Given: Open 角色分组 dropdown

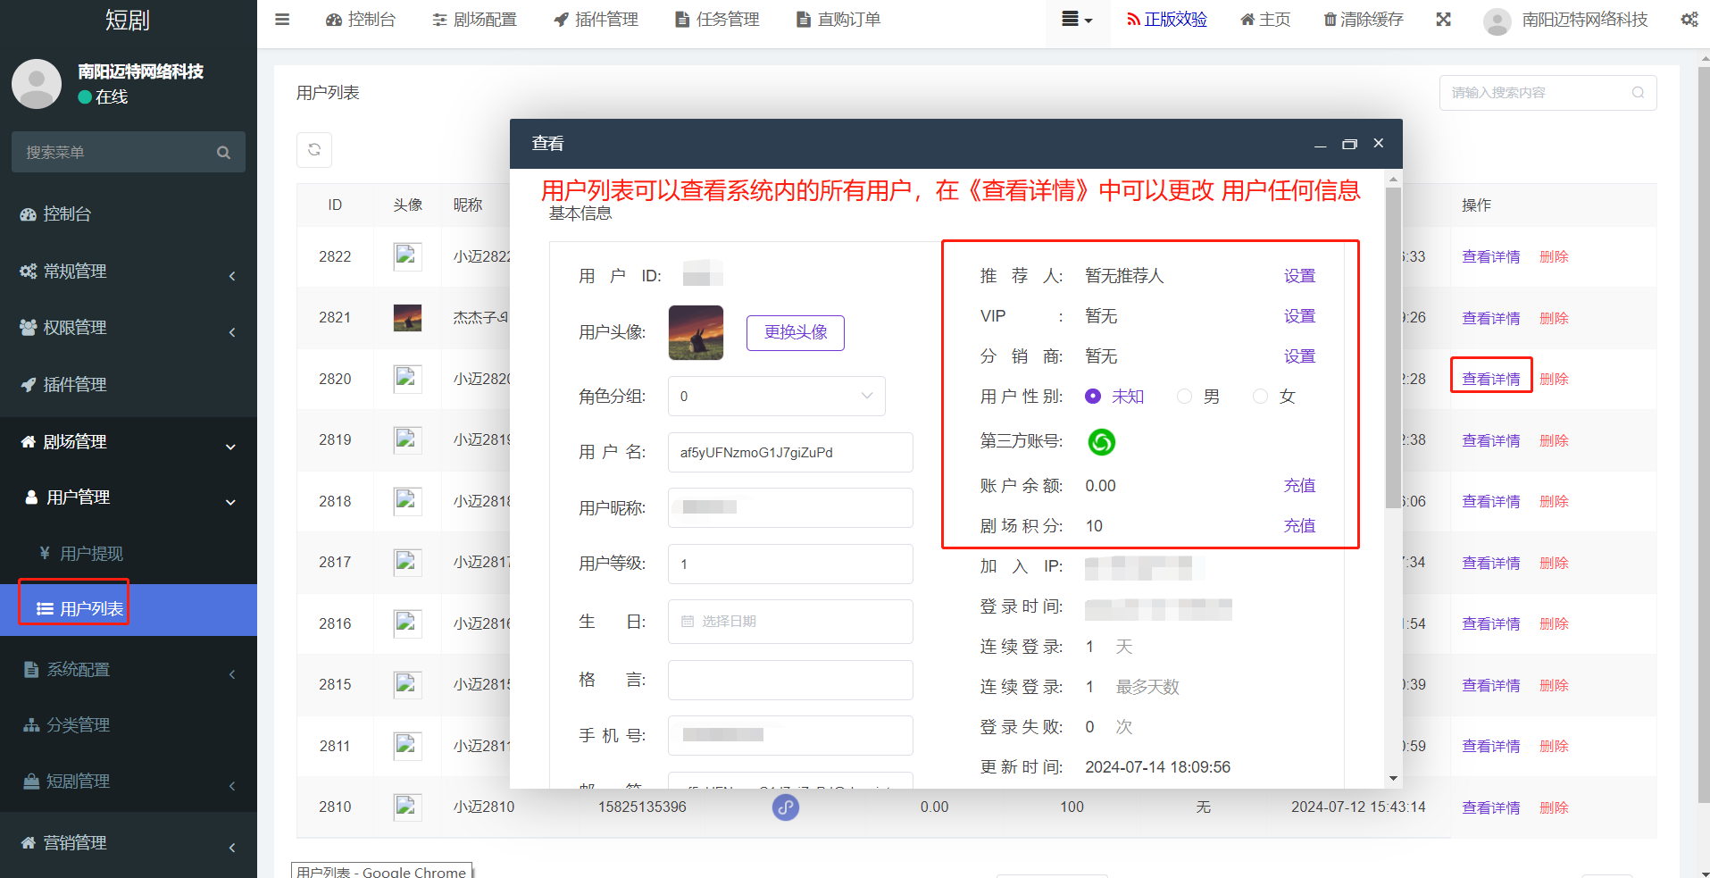Looking at the screenshot, I should (x=776, y=396).
